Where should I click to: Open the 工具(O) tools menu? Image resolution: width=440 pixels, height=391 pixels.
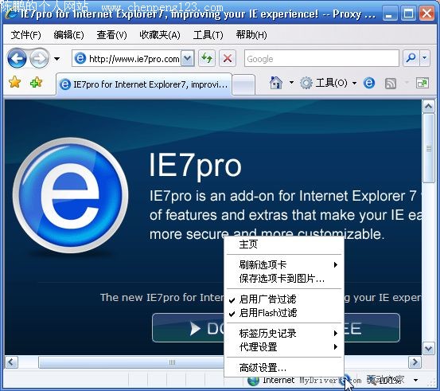point(324,83)
